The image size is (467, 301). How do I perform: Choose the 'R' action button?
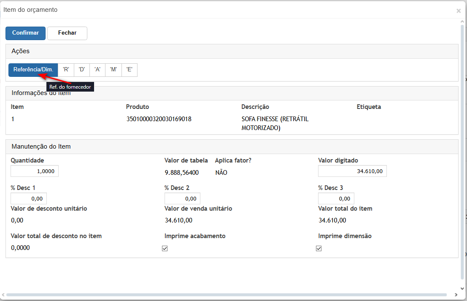coord(66,70)
